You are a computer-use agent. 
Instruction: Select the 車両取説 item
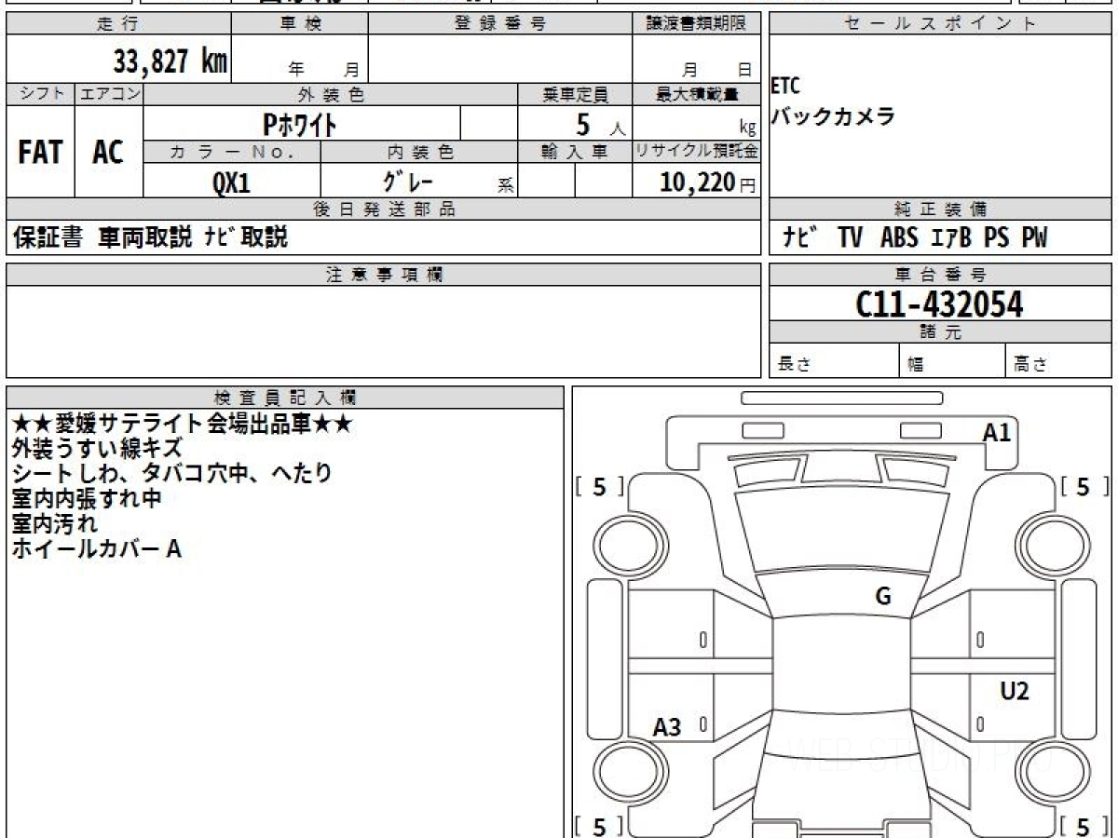pyautogui.click(x=145, y=238)
